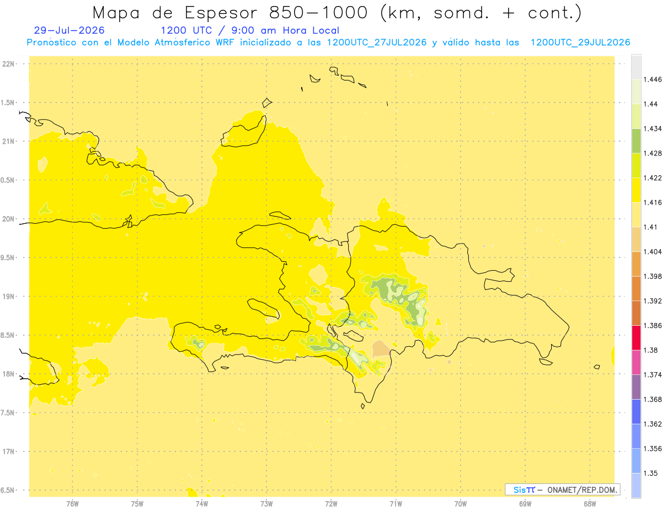The image size is (662, 511).
Task: Pick the grey swatch above 1.446
Action: [636, 67]
